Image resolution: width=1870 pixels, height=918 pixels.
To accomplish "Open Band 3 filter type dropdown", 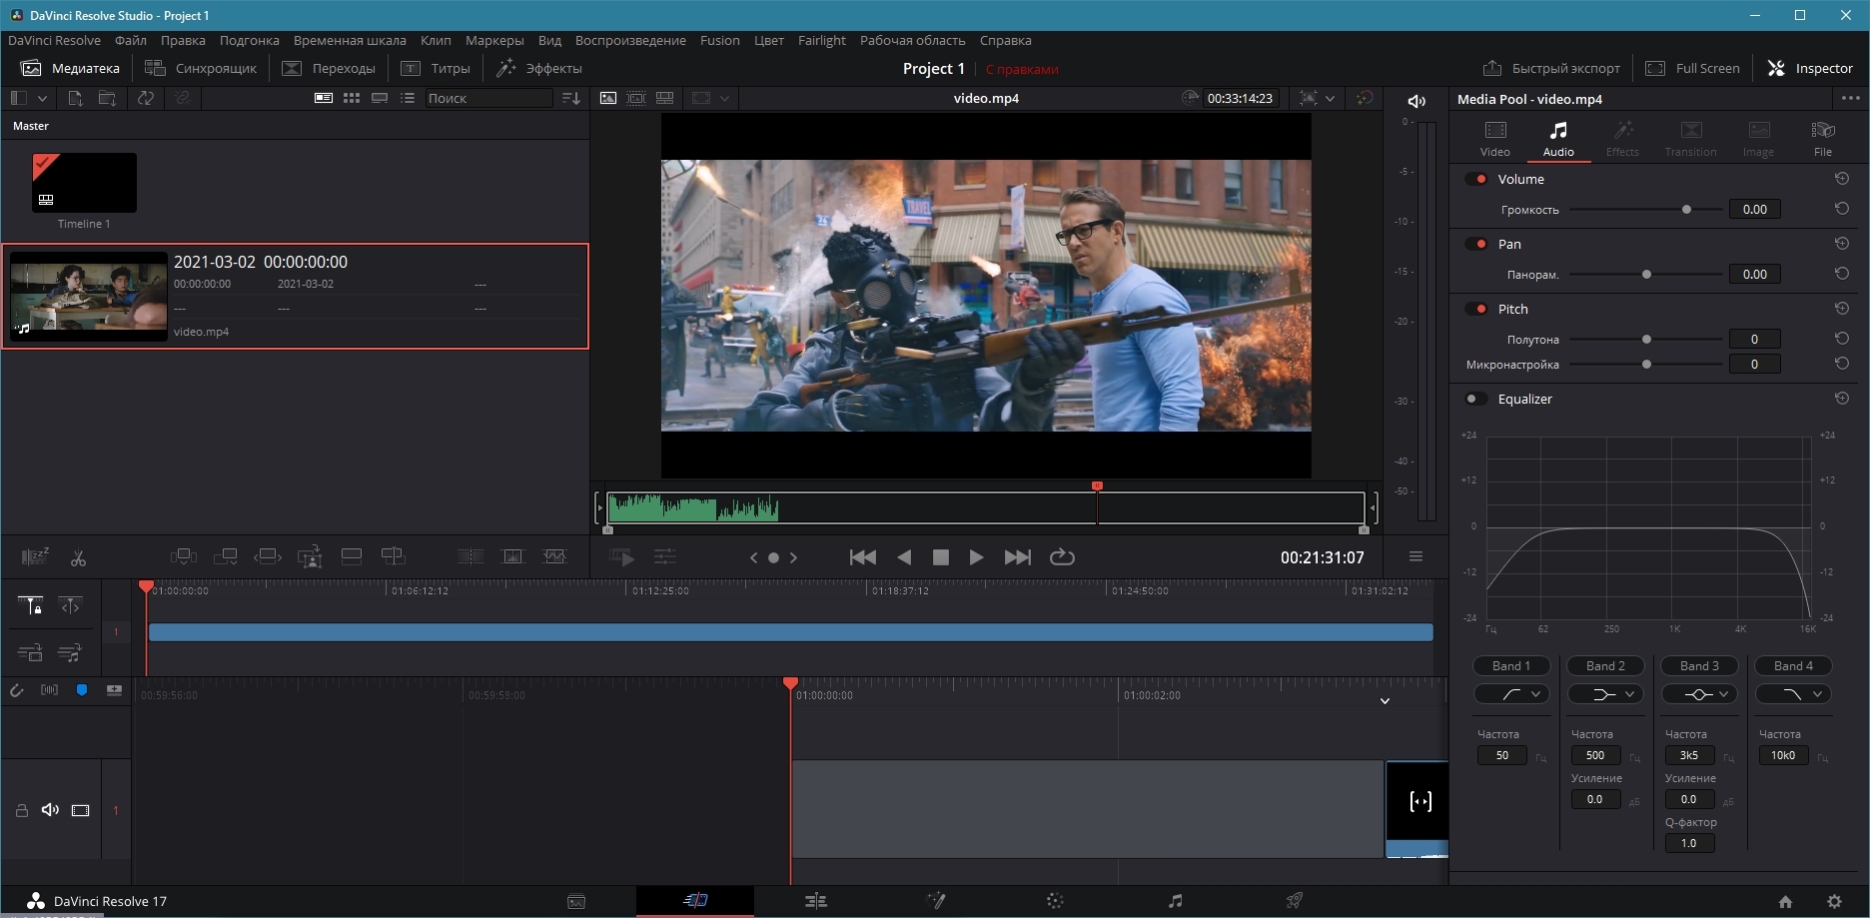I will (x=1699, y=694).
